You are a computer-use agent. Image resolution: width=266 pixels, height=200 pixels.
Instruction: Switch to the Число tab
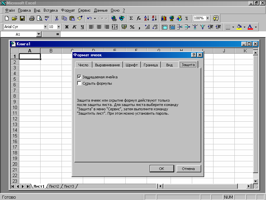83,65
